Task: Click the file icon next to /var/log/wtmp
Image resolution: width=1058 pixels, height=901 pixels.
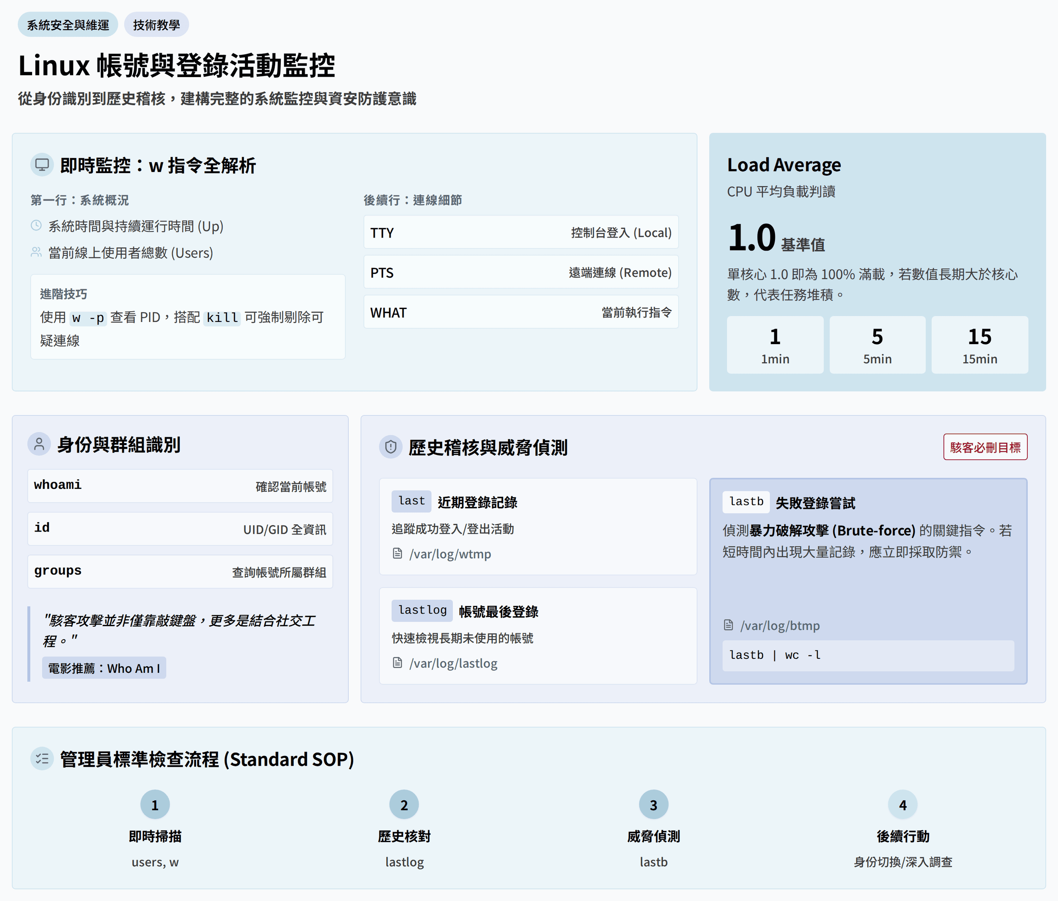Action: pyautogui.click(x=397, y=553)
